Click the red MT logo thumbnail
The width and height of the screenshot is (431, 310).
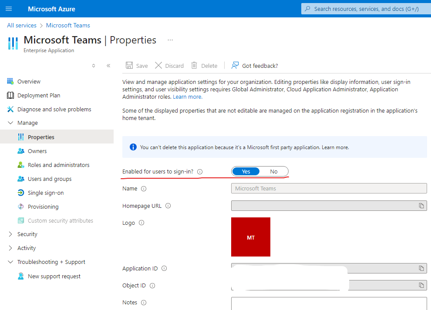(x=251, y=237)
